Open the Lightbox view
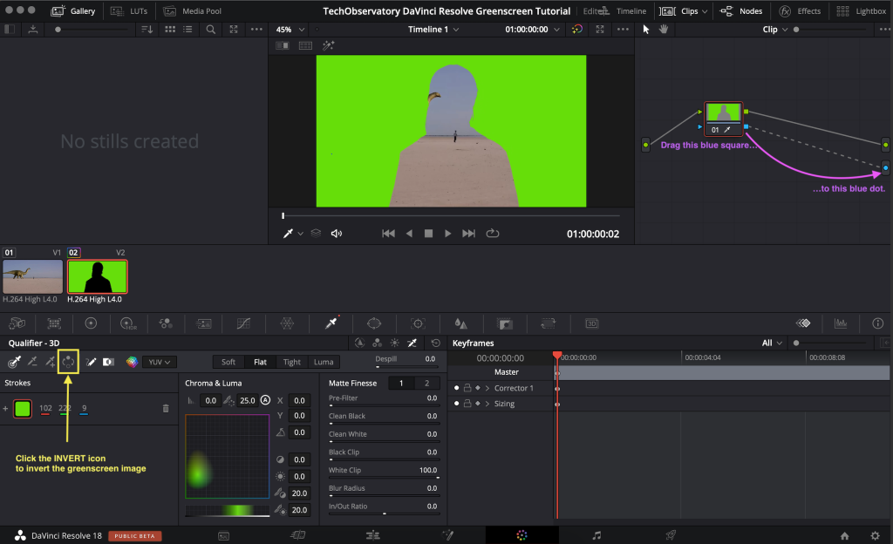 click(862, 10)
